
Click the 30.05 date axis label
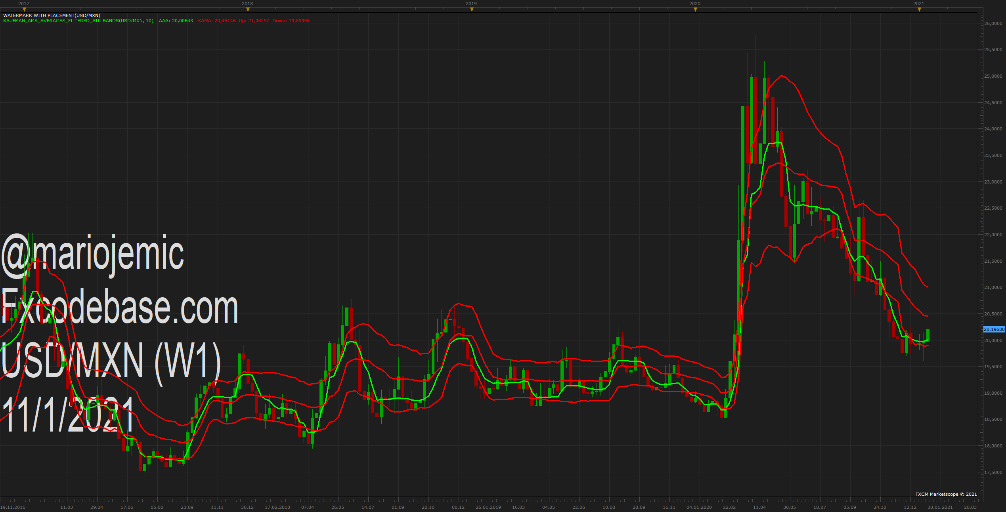790,507
